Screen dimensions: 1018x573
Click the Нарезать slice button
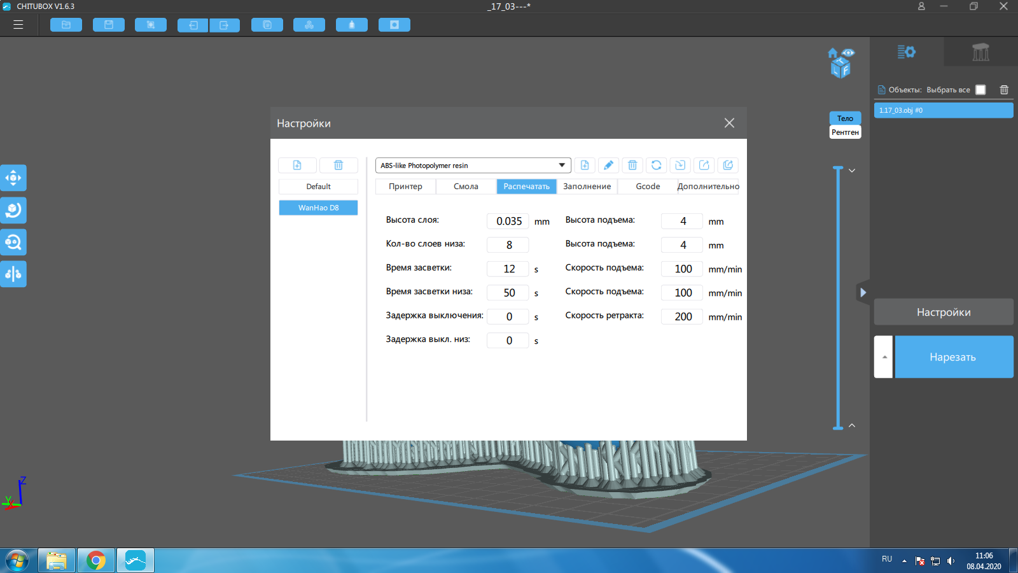click(954, 357)
